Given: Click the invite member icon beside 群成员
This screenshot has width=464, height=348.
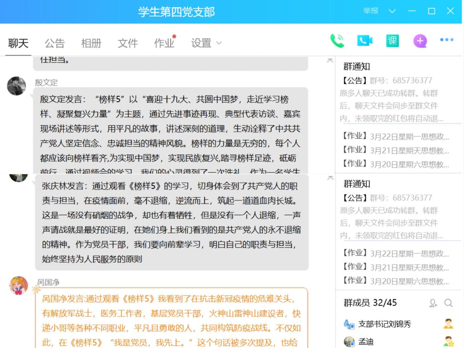Looking at the screenshot, I should 433,303.
